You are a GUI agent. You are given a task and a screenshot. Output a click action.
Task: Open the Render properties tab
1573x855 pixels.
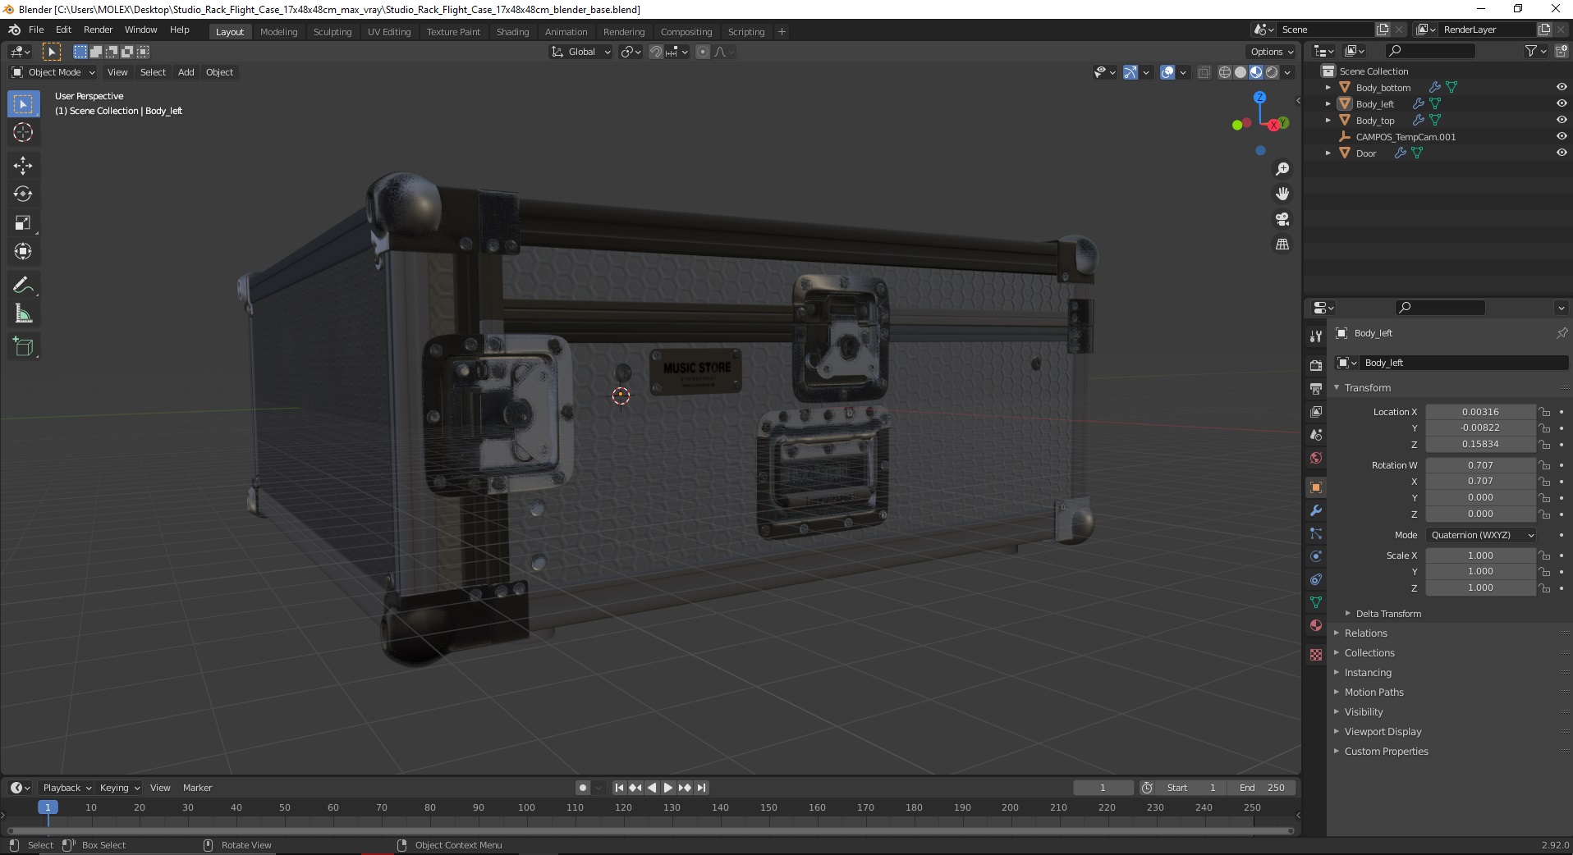(1316, 365)
